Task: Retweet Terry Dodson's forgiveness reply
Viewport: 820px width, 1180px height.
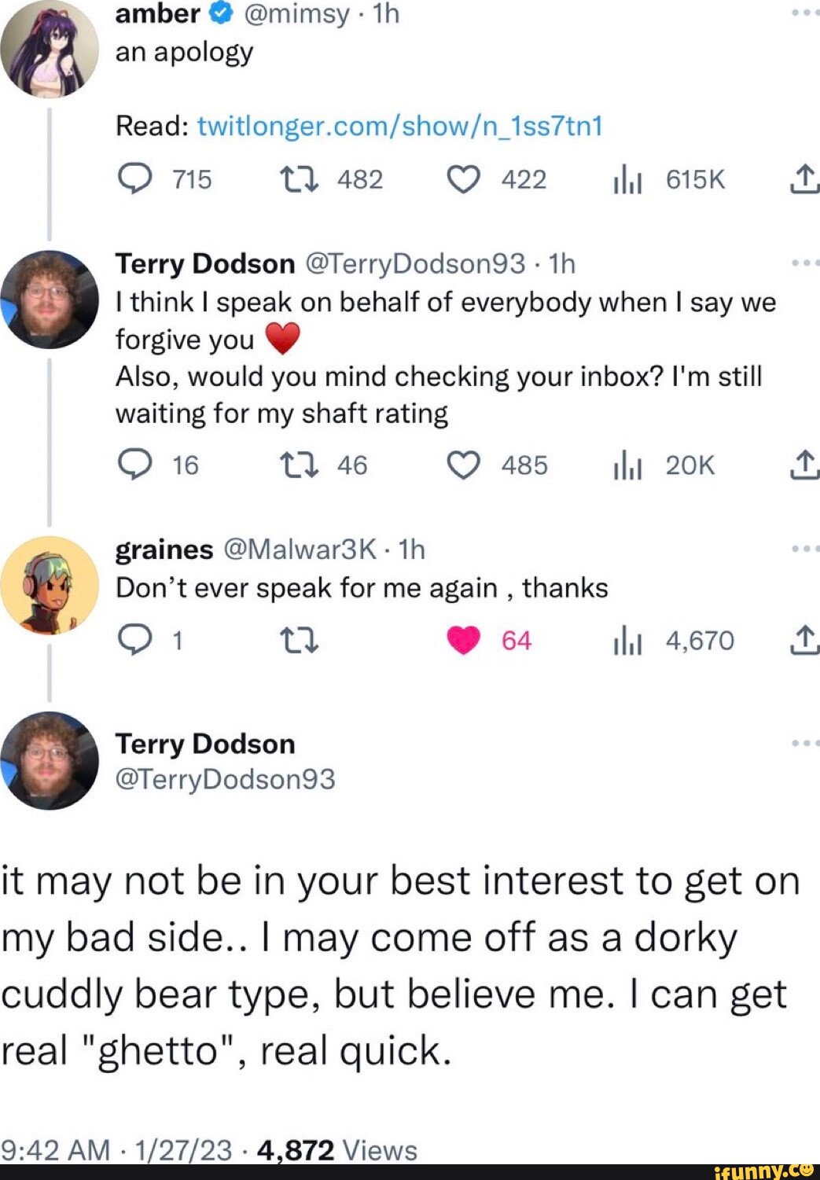Action: point(300,465)
